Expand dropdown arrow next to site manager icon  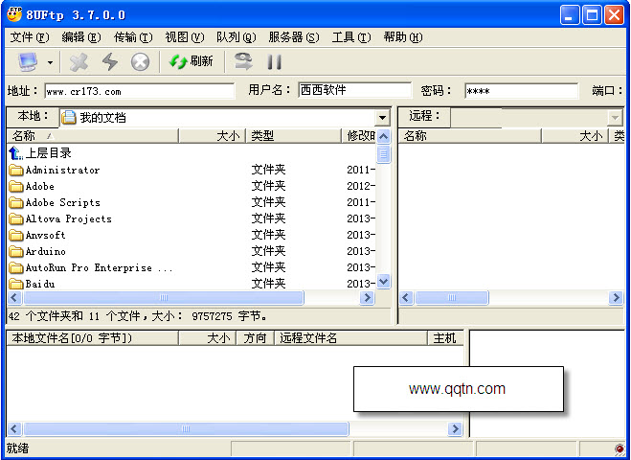point(50,62)
